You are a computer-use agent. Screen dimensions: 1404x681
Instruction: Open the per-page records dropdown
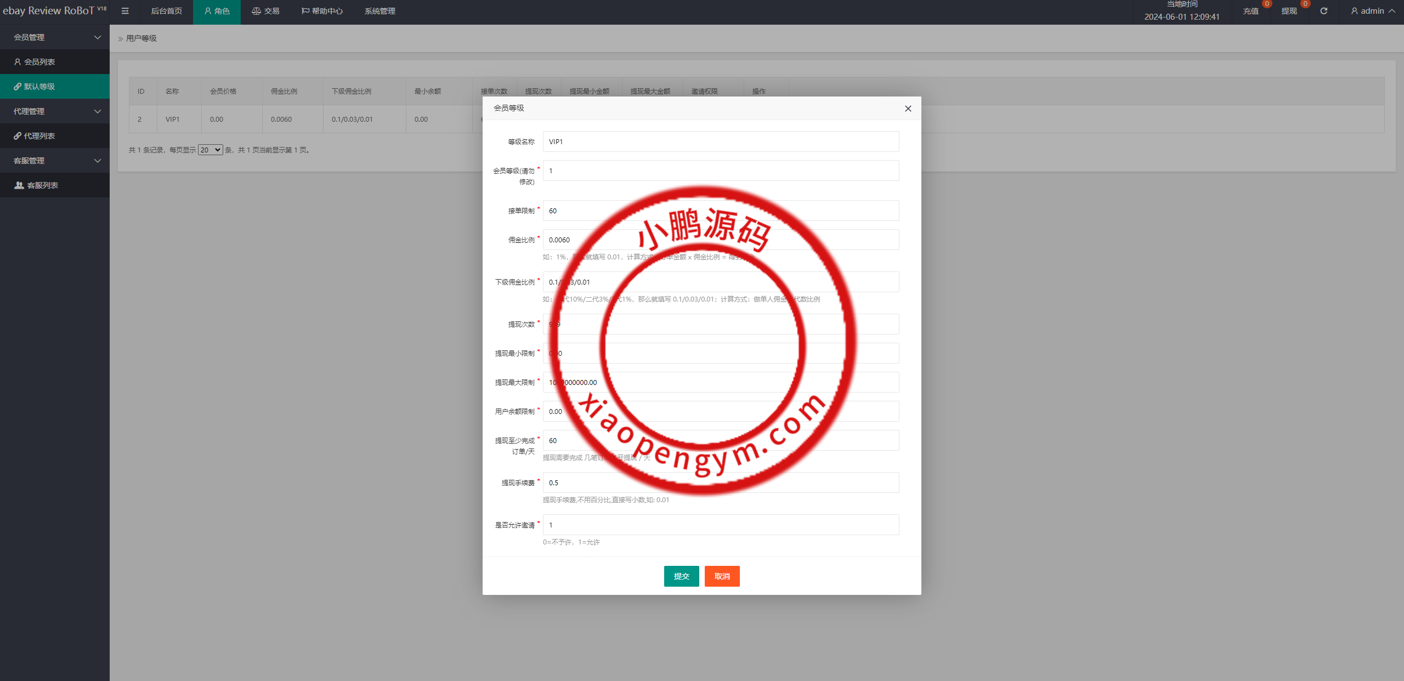pyautogui.click(x=210, y=150)
